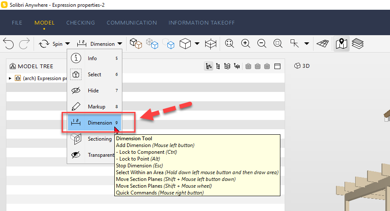The width and height of the screenshot is (390, 211).
Task: Click the orange-cube show selected icon
Action: (x=136, y=44)
